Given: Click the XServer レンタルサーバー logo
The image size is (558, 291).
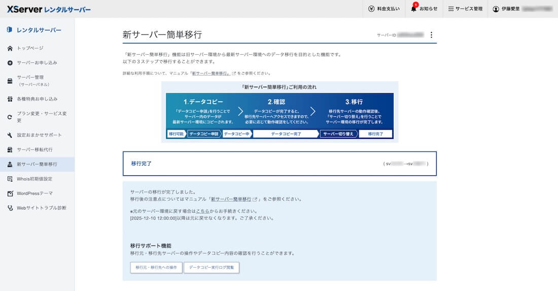Looking at the screenshot, I should coord(49,9).
